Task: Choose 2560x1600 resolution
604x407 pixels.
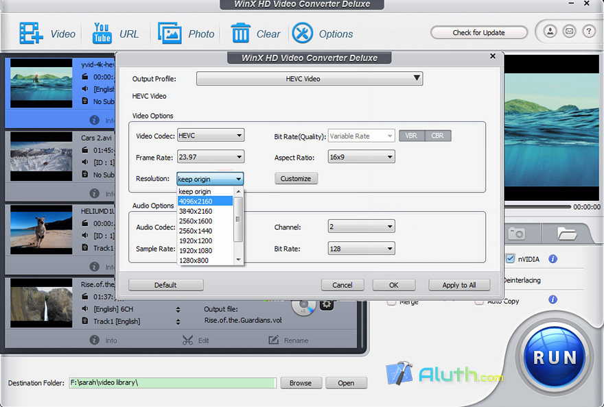Action: click(205, 221)
